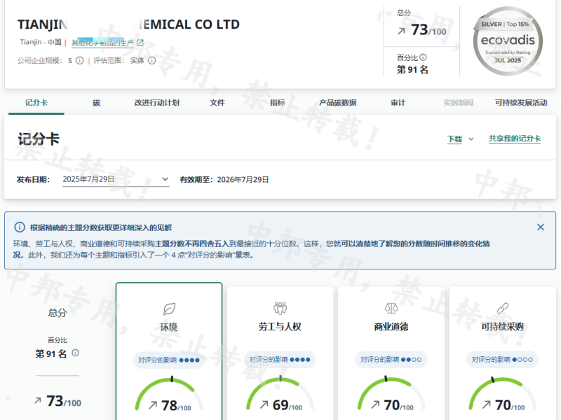Click the scales icon on 商业道德 card
Screen dimensions: 561x420
coord(391,308)
